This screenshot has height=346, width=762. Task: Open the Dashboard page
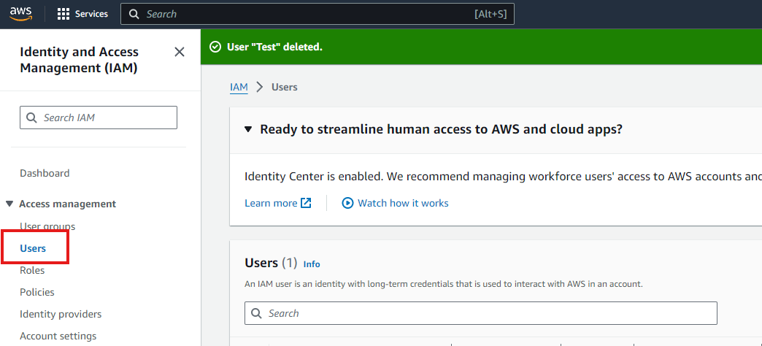click(45, 173)
